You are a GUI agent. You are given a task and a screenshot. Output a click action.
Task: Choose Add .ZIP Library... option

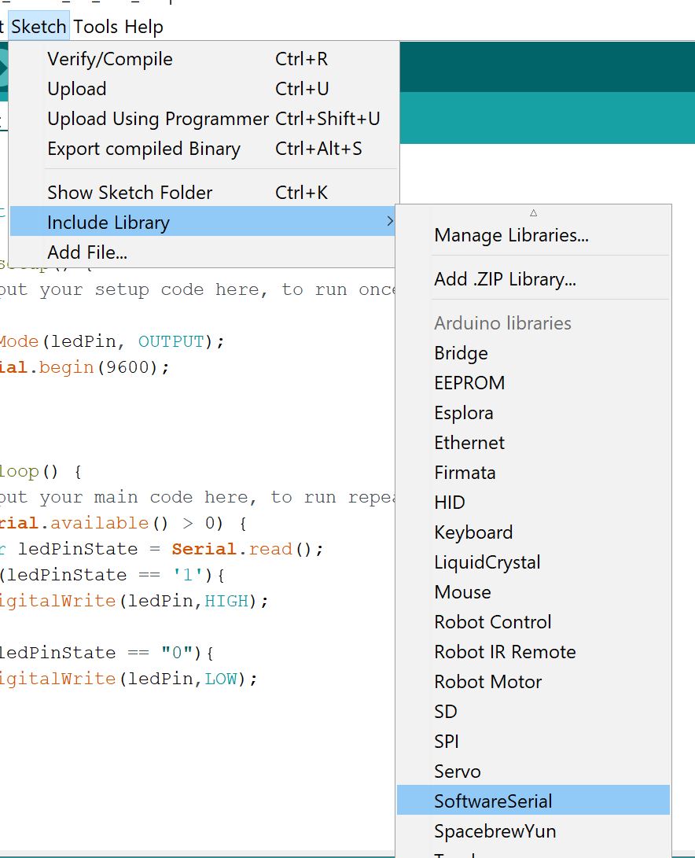pyautogui.click(x=505, y=279)
